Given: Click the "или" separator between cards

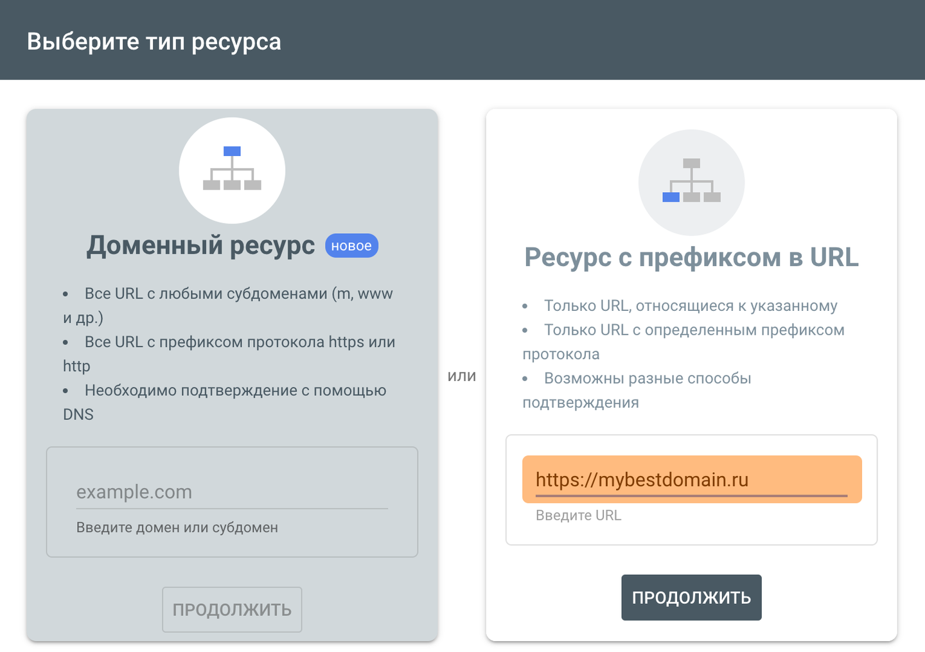Looking at the screenshot, I should [x=462, y=376].
